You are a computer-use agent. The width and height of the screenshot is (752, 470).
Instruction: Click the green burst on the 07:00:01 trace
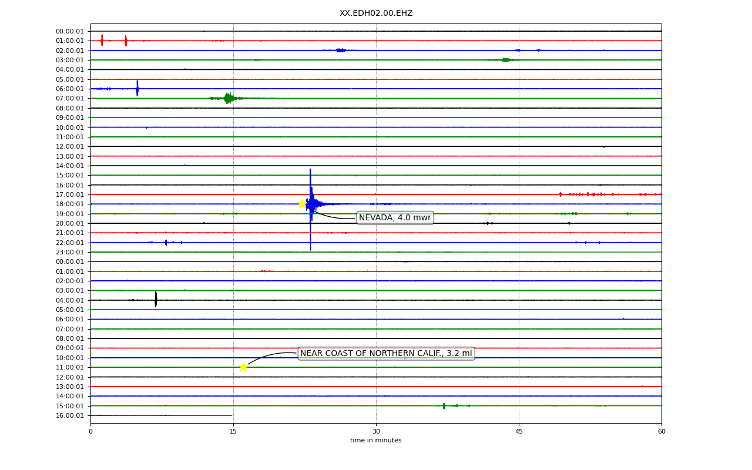(x=228, y=98)
